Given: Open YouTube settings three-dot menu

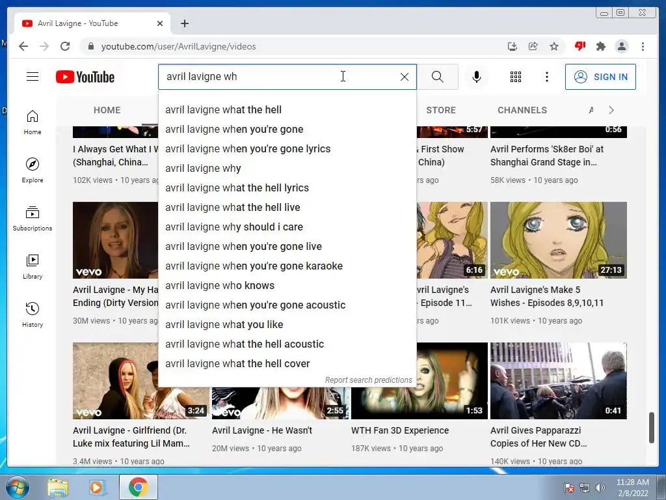Looking at the screenshot, I should 546,77.
